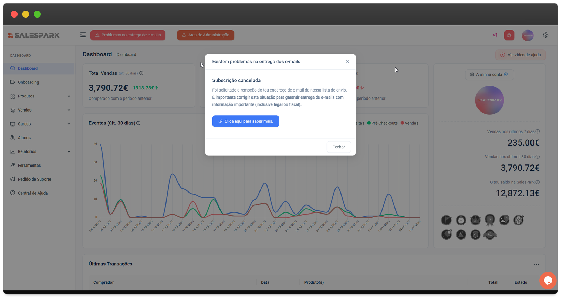Click the red bug report icon
Image resolution: width=561 pixels, height=297 pixels.
(509, 35)
